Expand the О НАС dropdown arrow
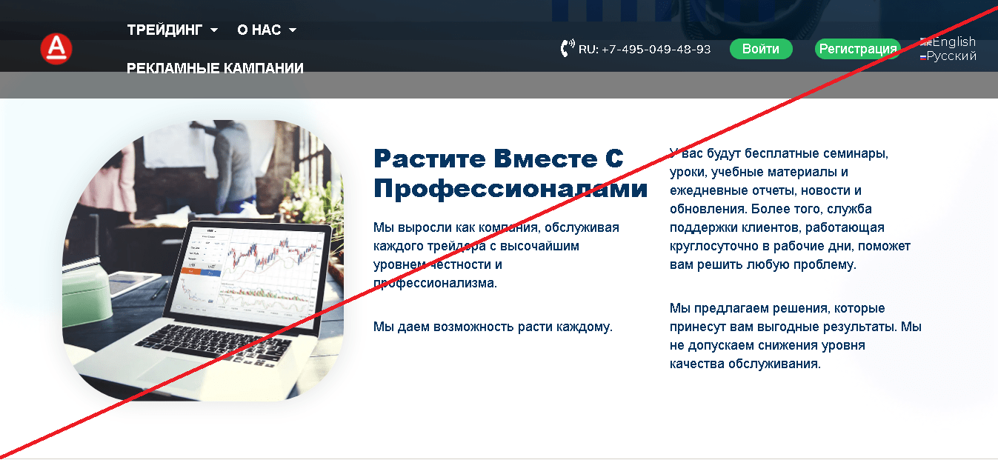998x460 pixels. pos(293,30)
